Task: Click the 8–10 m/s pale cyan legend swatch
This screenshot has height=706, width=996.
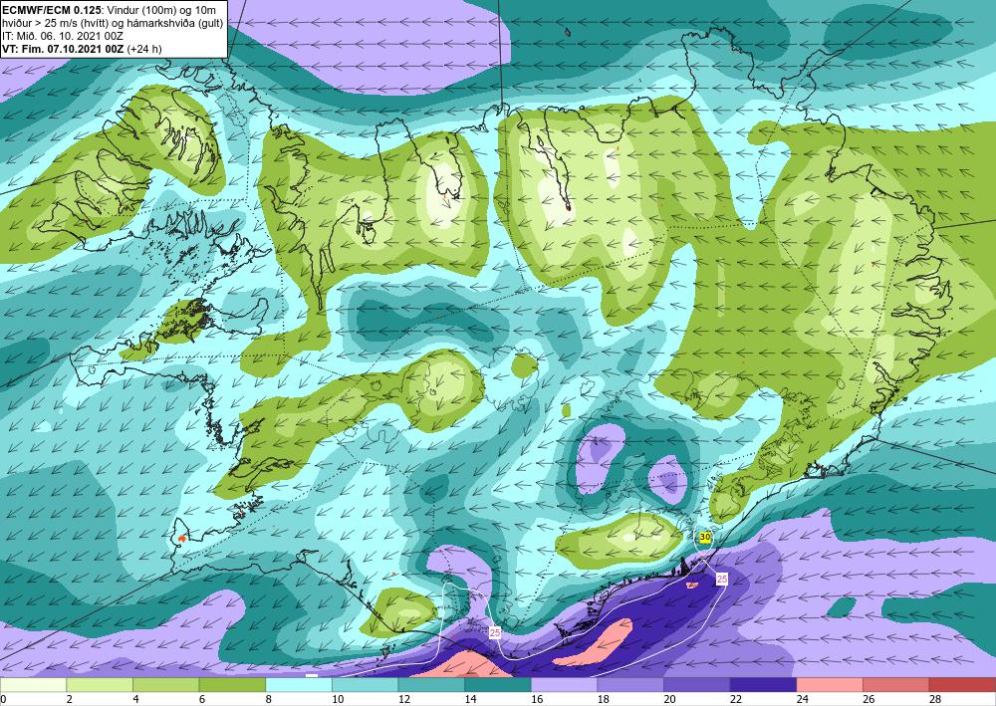Action: [x=299, y=685]
